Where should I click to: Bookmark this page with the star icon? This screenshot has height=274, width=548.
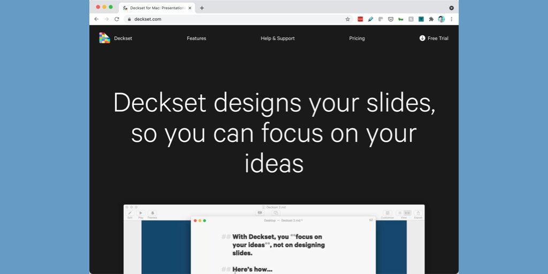click(347, 19)
